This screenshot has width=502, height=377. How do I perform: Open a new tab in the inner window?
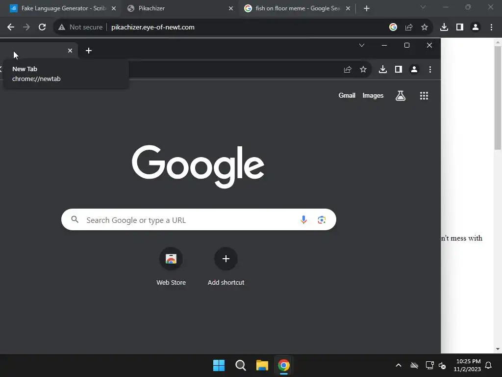point(89,51)
